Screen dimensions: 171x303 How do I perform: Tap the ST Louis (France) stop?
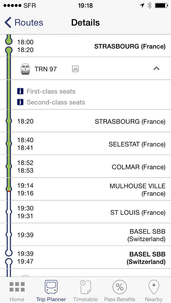138,213
